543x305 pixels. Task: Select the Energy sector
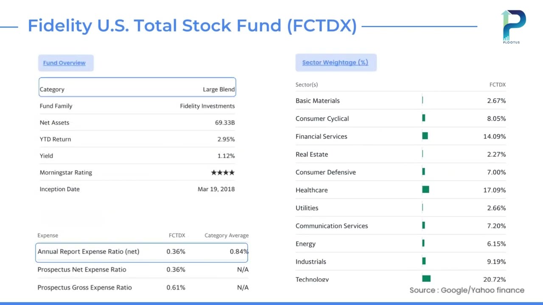pos(305,244)
